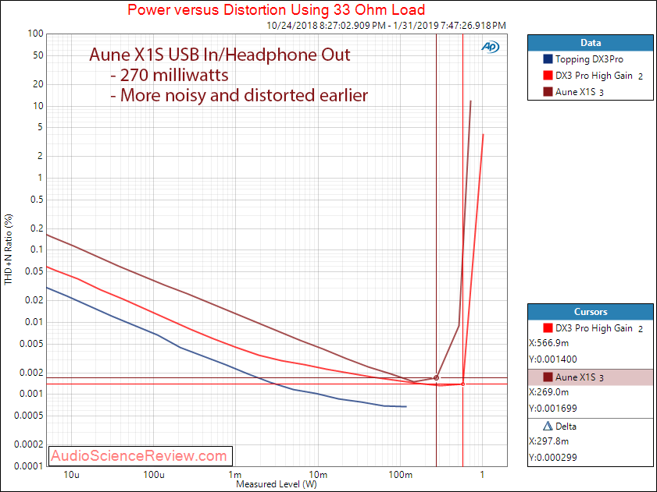Click the THD+N Ratio (%) axis label

9,250
